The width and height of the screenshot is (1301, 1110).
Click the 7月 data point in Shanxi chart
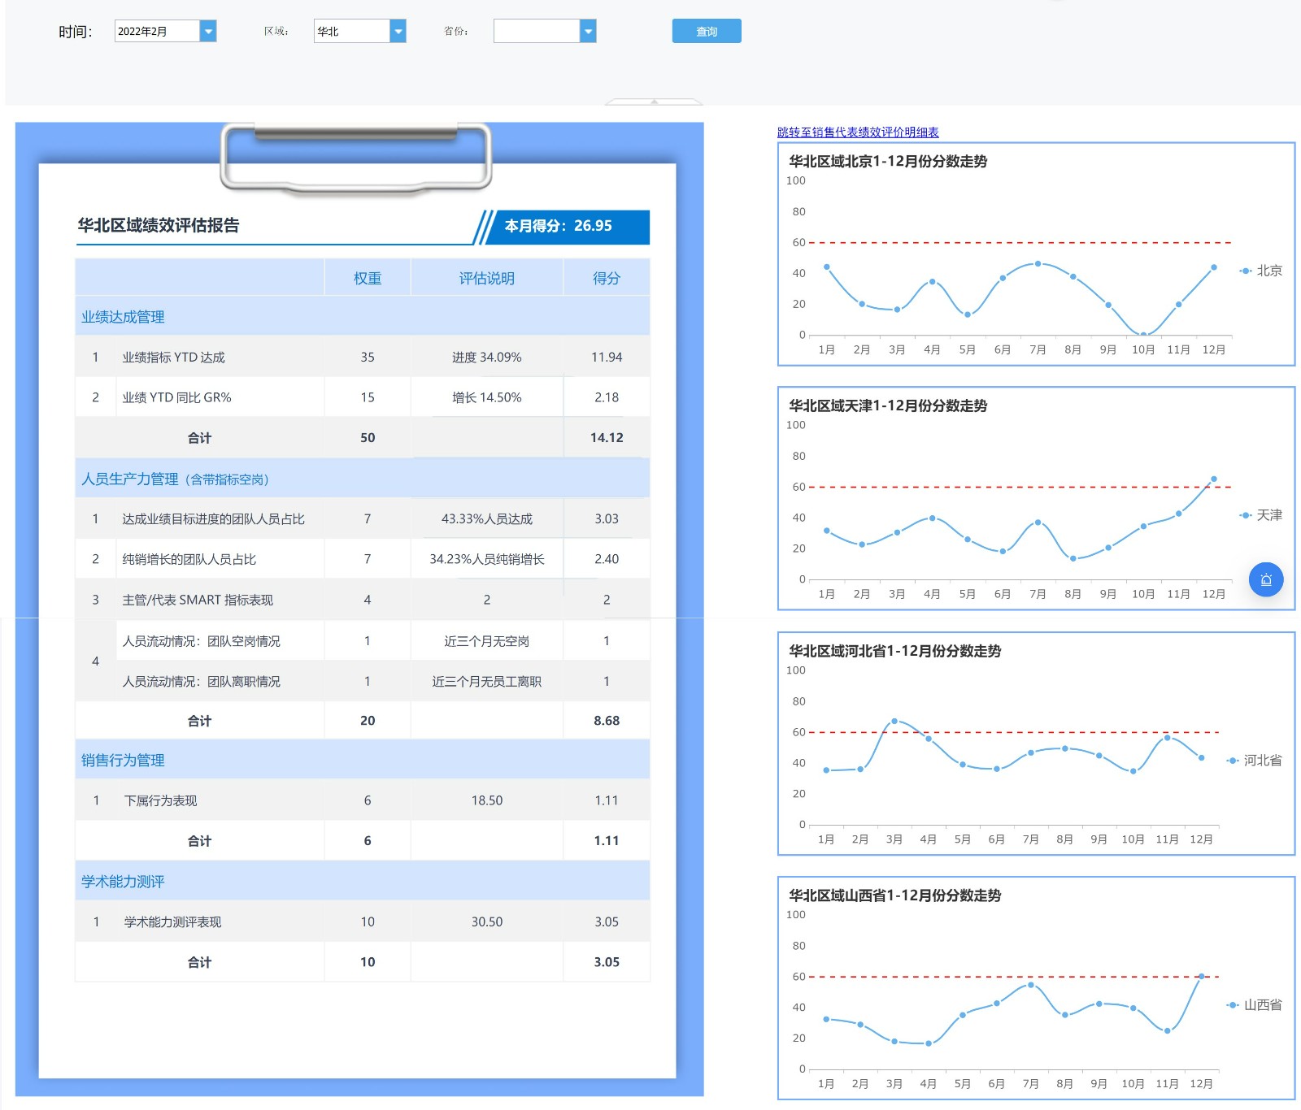tap(1031, 985)
